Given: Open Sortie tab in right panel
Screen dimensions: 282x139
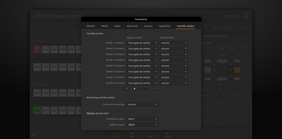Looking at the screenshot, I should 242,28.
